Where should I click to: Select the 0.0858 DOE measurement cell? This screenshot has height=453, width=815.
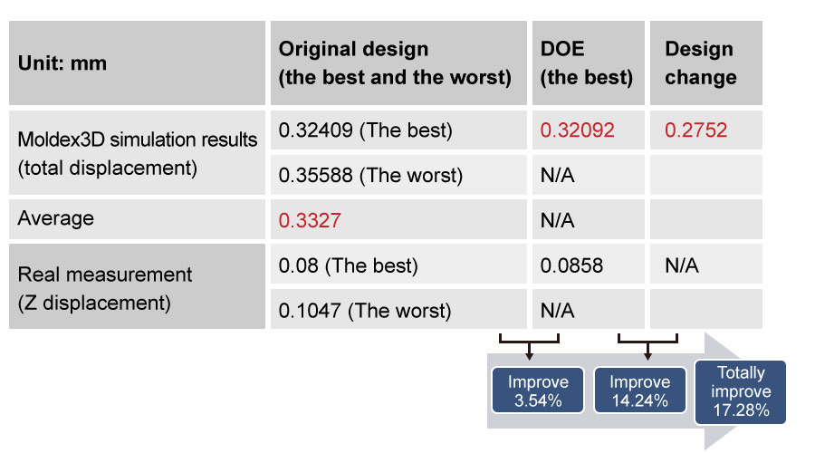pyautogui.click(x=589, y=265)
